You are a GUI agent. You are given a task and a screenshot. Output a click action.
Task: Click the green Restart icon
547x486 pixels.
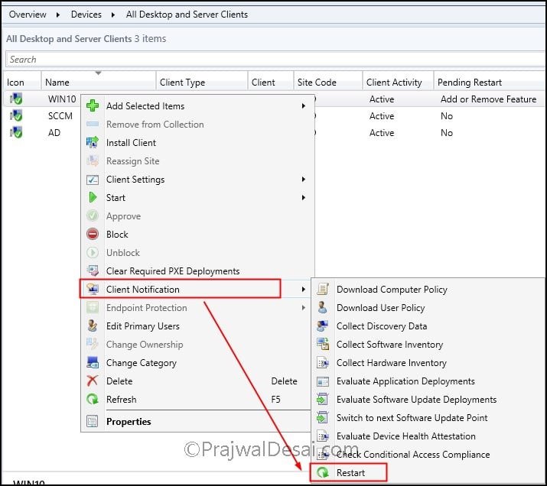pyautogui.click(x=323, y=473)
